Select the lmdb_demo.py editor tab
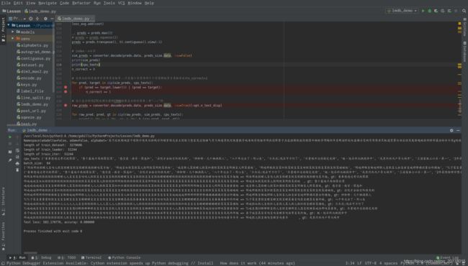The height and width of the screenshot is (266, 468). pos(75,19)
